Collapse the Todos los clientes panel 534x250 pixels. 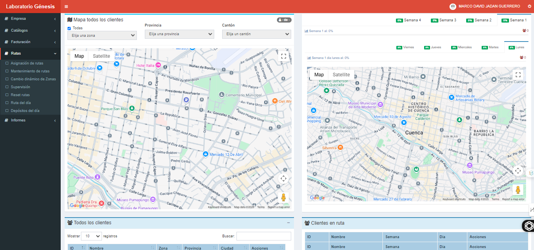point(288,223)
